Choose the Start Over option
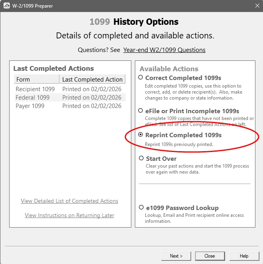The width and height of the screenshot is (263, 264). pos(141,158)
